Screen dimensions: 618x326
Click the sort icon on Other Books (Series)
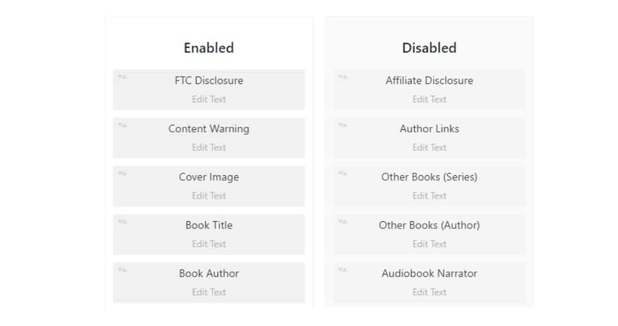click(343, 173)
